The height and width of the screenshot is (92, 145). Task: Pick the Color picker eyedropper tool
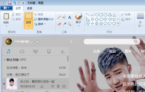click(x=64, y=24)
